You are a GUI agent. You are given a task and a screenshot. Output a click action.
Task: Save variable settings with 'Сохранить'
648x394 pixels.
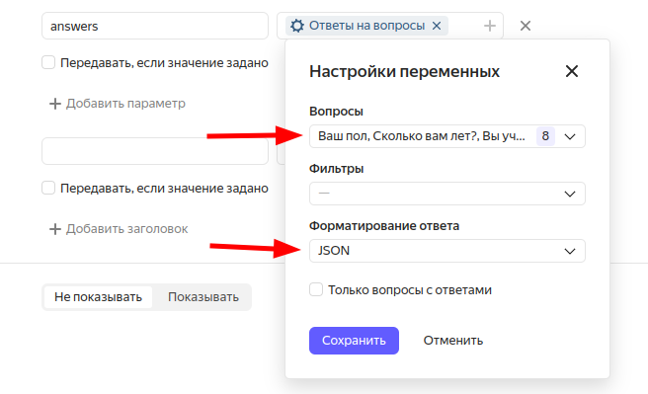pos(354,341)
